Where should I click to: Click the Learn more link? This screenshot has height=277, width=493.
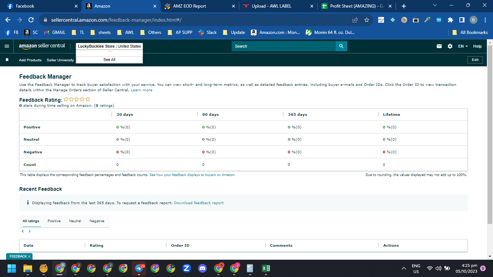[141, 90]
